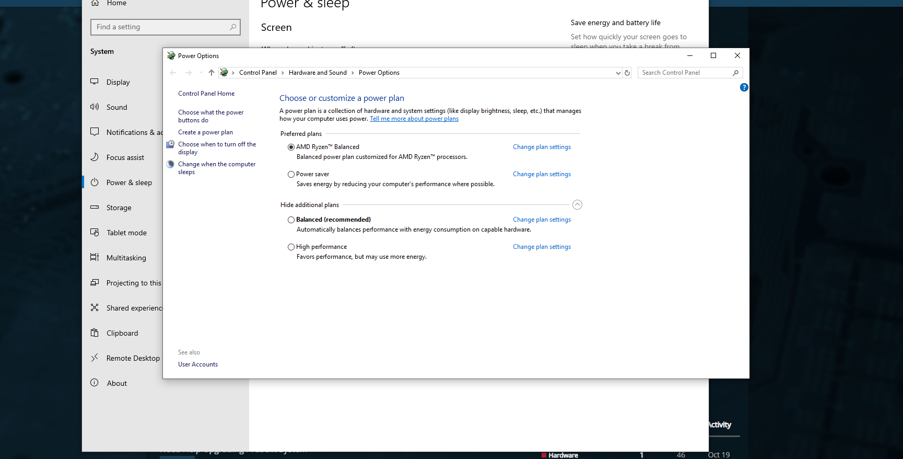The height and width of the screenshot is (459, 903).
Task: Click the Power Options title bar icon
Action: [171, 55]
